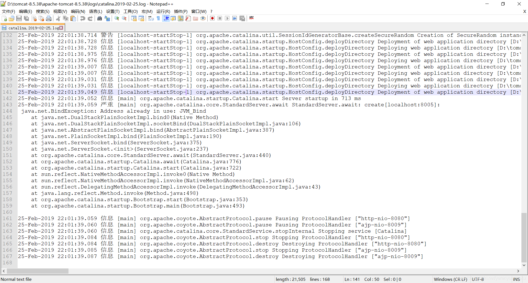Open the 视图(V) menu

60,12
